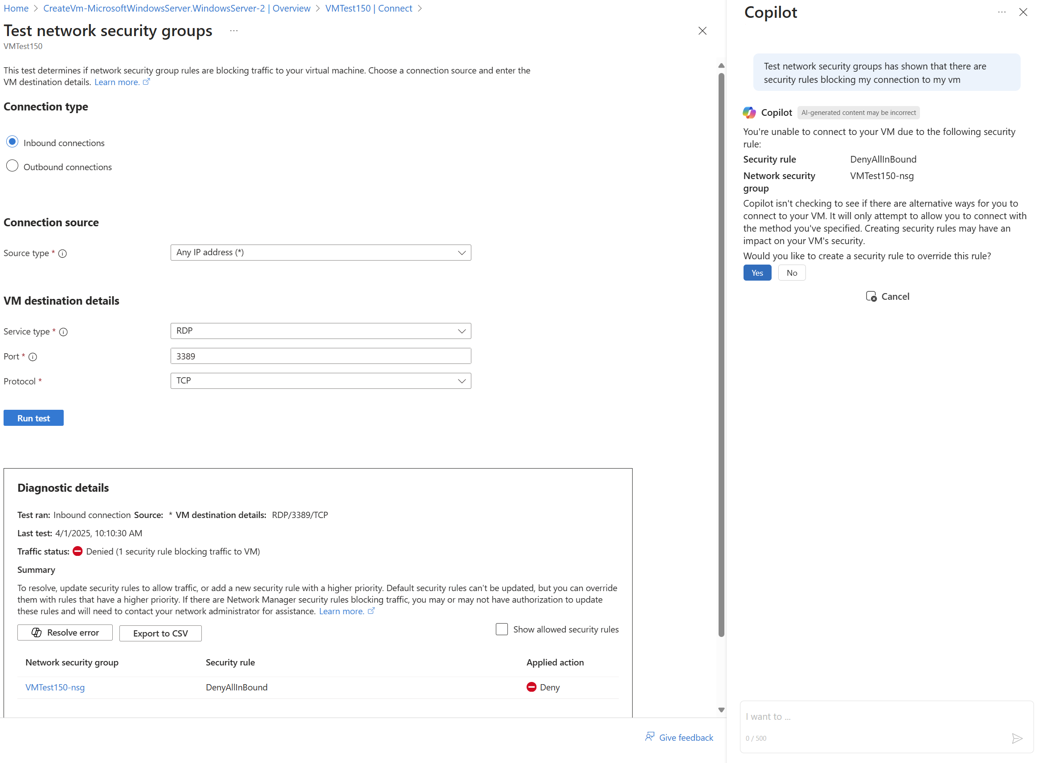Enable Show allowed security rules checkbox
This screenshot has width=1038, height=763.
click(x=501, y=629)
